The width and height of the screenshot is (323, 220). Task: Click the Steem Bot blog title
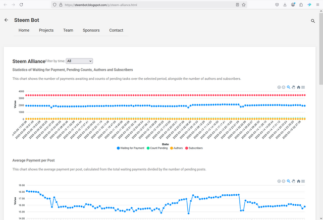(x=27, y=20)
